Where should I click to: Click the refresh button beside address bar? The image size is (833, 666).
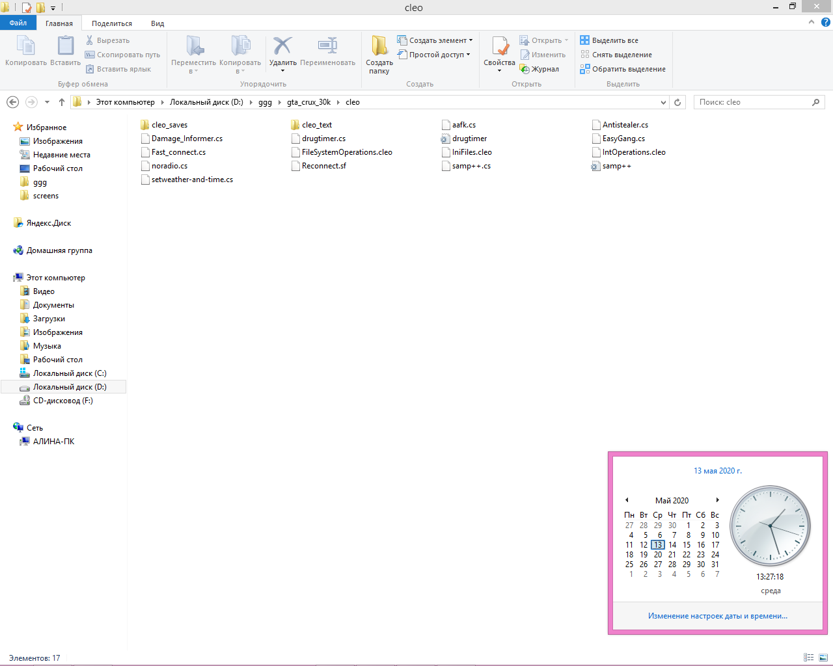(x=677, y=102)
